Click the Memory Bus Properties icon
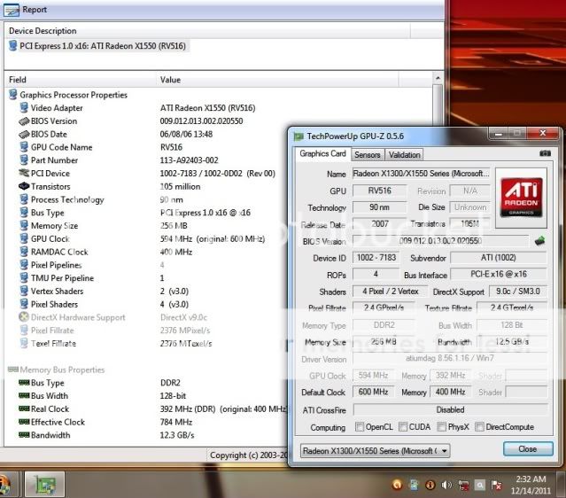566x498 pixels. point(13,370)
